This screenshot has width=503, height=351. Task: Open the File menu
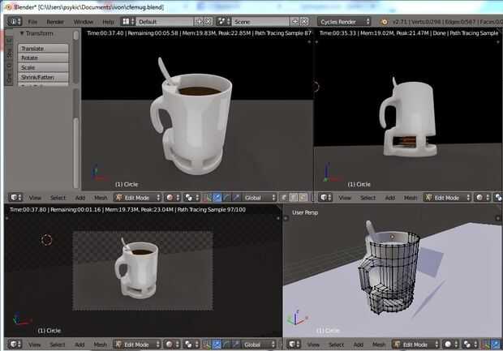(x=32, y=22)
